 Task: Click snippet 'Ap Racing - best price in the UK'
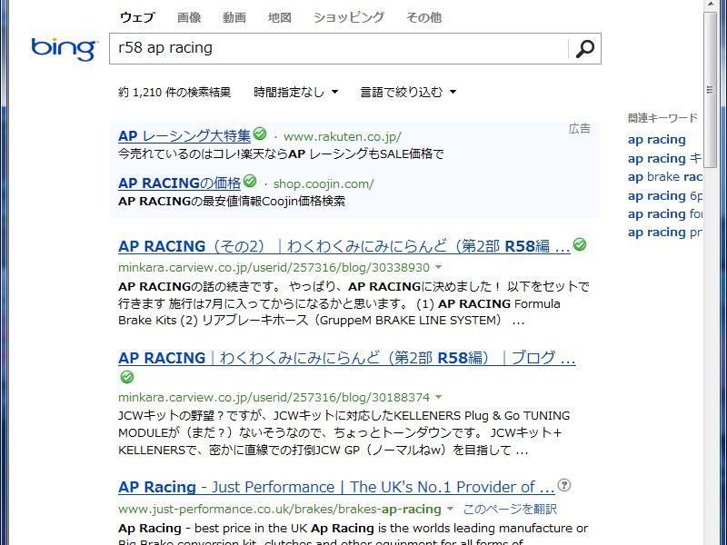click(353, 533)
